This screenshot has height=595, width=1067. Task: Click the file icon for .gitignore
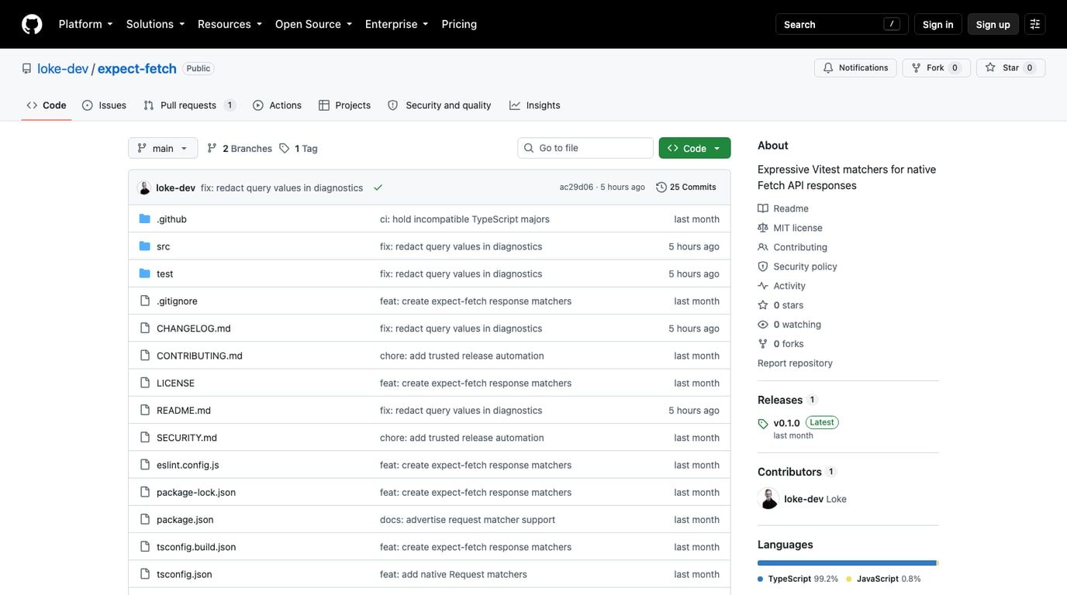tap(144, 301)
